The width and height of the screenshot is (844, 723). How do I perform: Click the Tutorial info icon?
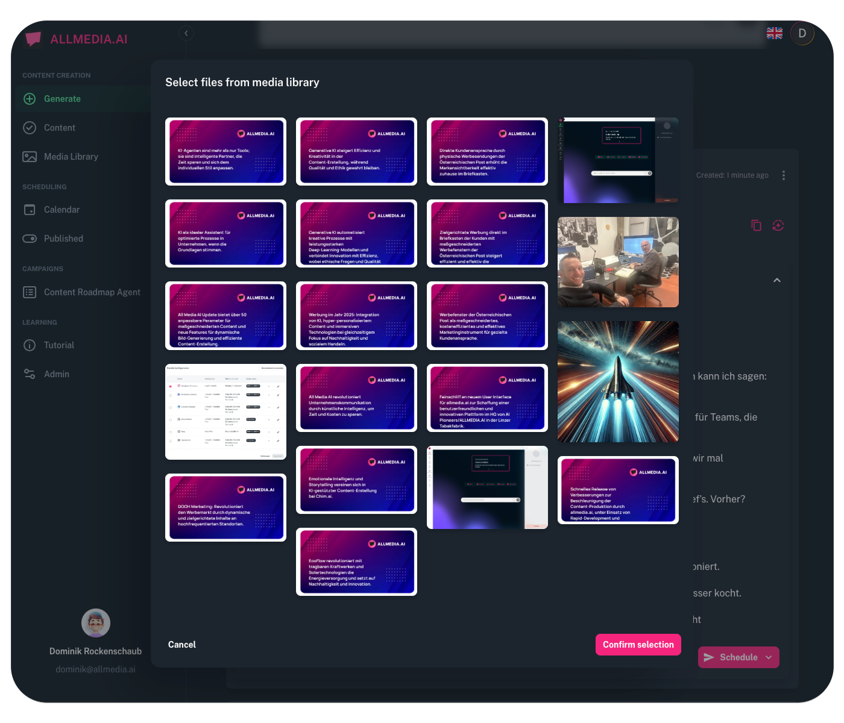click(x=30, y=345)
